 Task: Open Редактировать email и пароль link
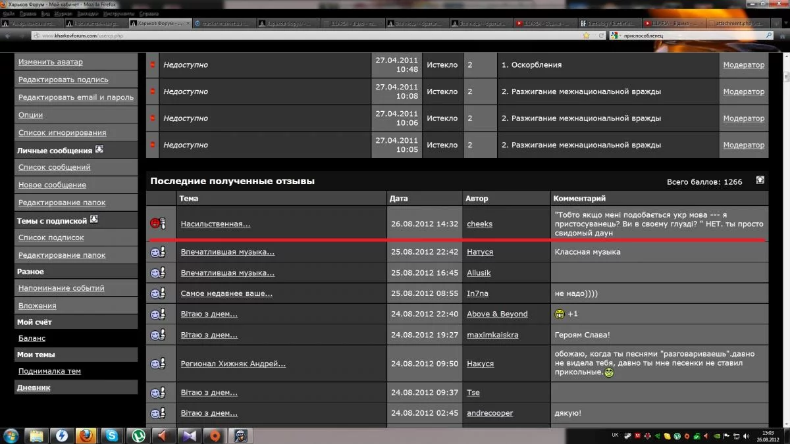pos(76,97)
